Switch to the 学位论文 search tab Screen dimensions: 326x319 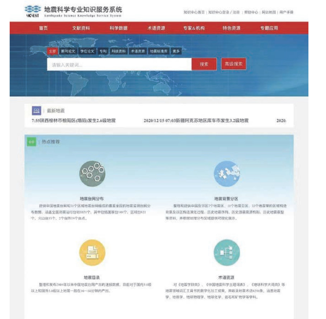tap(87, 51)
